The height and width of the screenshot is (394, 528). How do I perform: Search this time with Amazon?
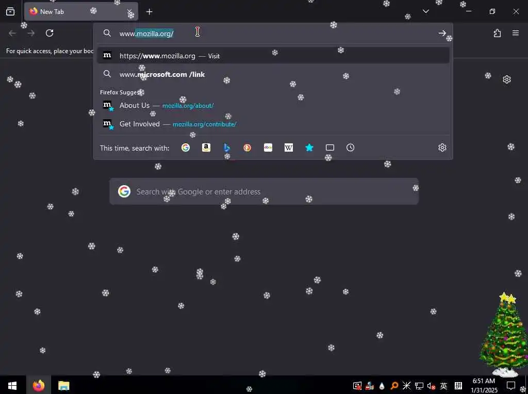click(x=206, y=147)
